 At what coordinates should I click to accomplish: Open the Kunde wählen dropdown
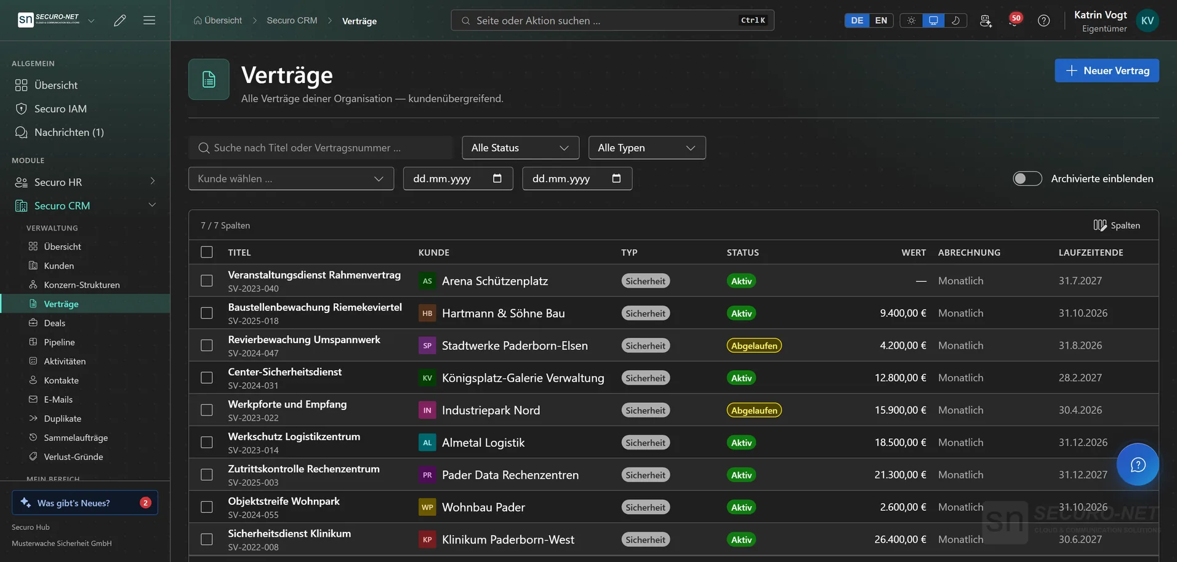(x=291, y=178)
